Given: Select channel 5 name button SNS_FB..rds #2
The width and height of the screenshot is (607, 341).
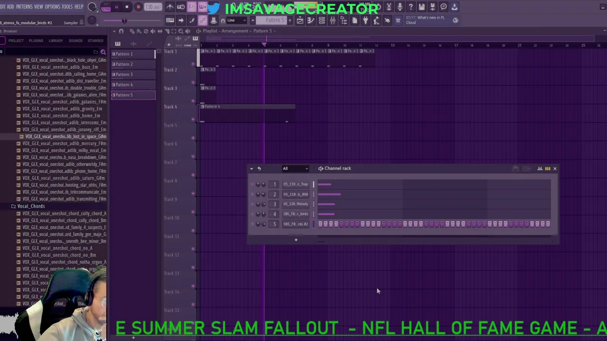Looking at the screenshot, I should click(296, 224).
